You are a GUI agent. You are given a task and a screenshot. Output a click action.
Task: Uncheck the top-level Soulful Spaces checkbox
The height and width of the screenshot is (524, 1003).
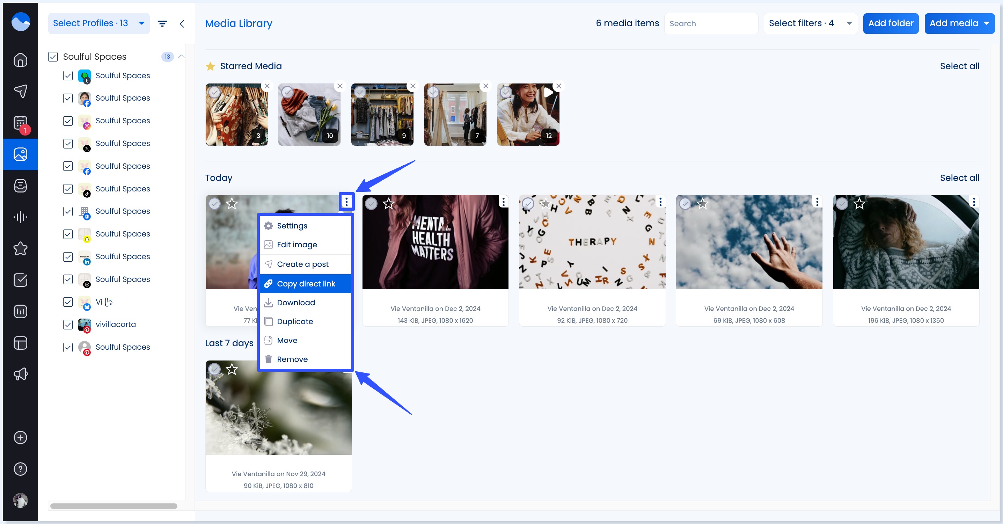coord(53,57)
